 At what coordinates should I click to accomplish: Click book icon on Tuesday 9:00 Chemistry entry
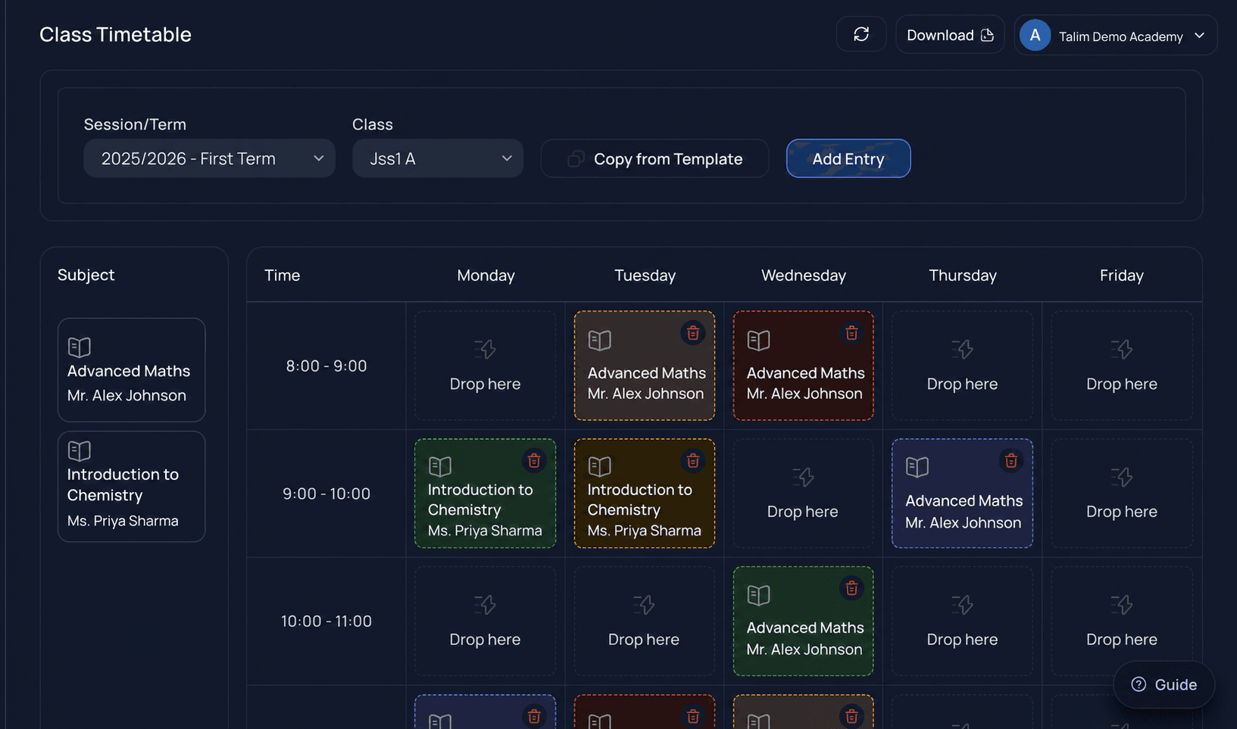599,466
